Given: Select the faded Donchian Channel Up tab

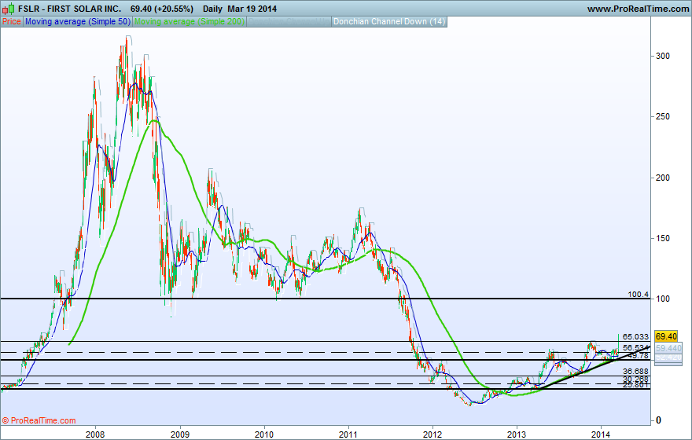Looking at the screenshot, I should tap(289, 21).
